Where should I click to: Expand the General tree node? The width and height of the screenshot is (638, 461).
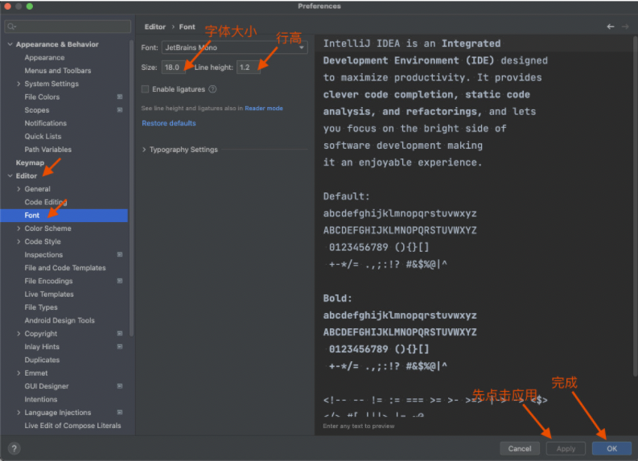pyautogui.click(x=19, y=189)
